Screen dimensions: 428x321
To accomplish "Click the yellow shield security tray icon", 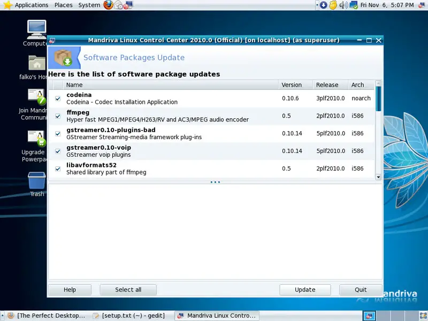I will 333,5.
